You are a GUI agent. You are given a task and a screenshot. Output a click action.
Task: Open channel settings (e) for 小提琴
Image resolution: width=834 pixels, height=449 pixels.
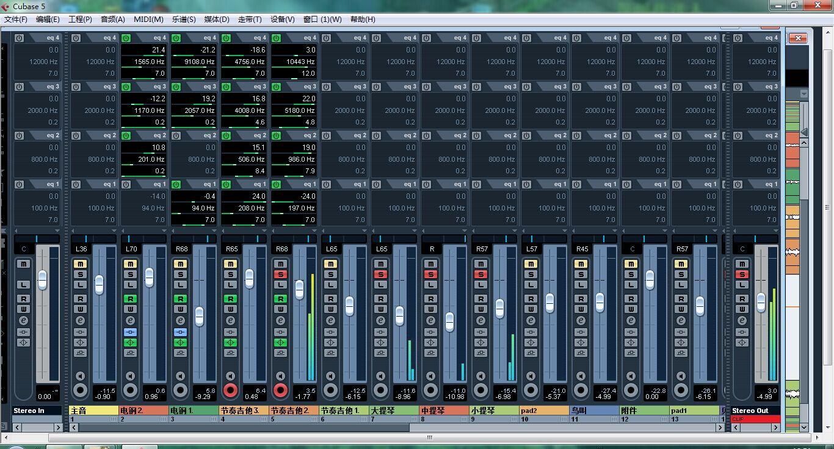click(x=480, y=320)
